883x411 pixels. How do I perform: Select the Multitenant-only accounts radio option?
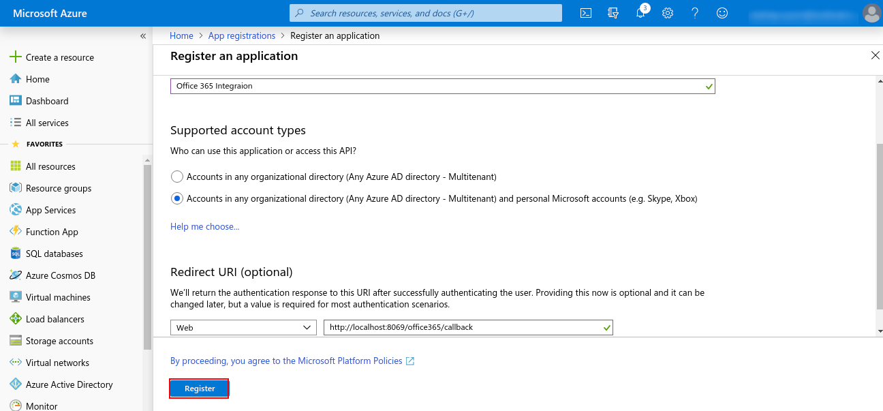[x=177, y=177]
